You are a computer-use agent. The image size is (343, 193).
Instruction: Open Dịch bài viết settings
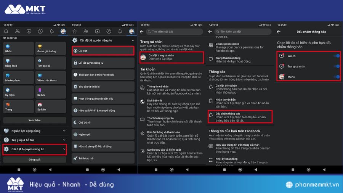(x=171, y=106)
